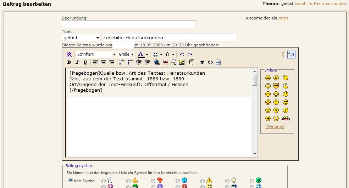Insert the HELP smiley
This screenshot has height=188, width=349.
coord(286,119)
